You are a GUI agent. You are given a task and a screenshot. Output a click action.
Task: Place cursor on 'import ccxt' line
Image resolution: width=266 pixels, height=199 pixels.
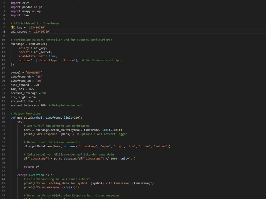20,3
